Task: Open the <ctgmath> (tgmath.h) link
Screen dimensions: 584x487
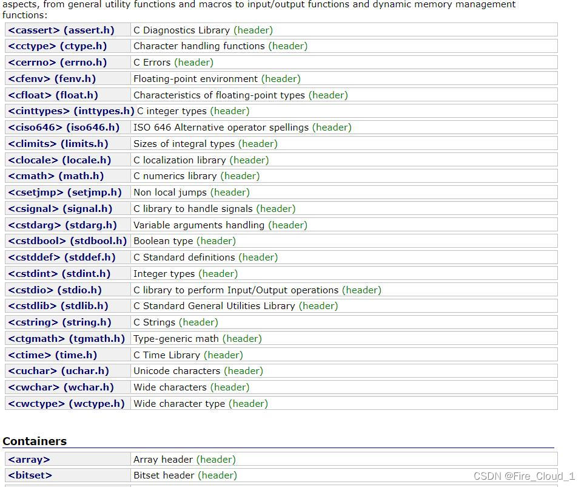Action: 66,339
